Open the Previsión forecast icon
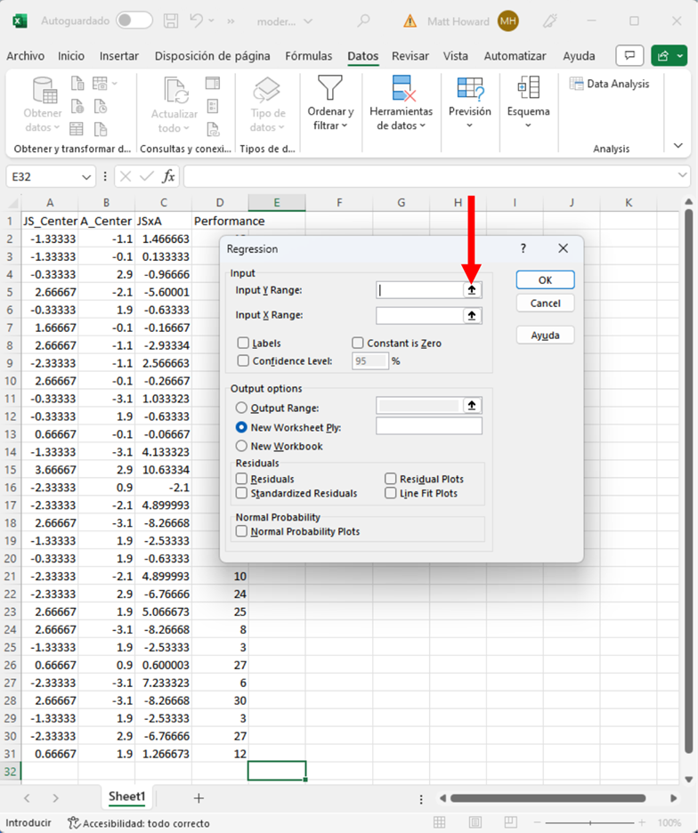 (x=469, y=88)
